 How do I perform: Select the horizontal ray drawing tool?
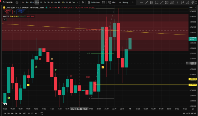tap(142, 2)
